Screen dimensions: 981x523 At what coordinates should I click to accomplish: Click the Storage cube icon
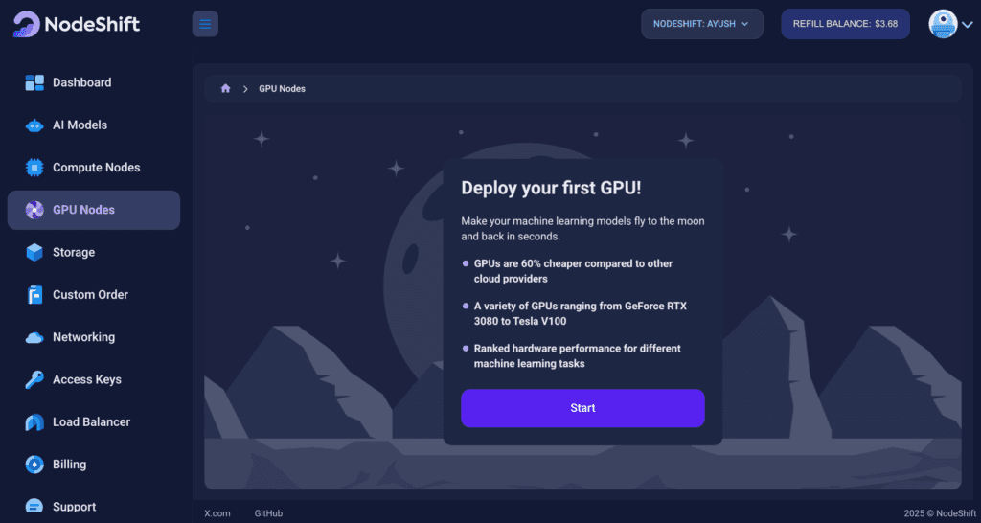click(x=34, y=253)
